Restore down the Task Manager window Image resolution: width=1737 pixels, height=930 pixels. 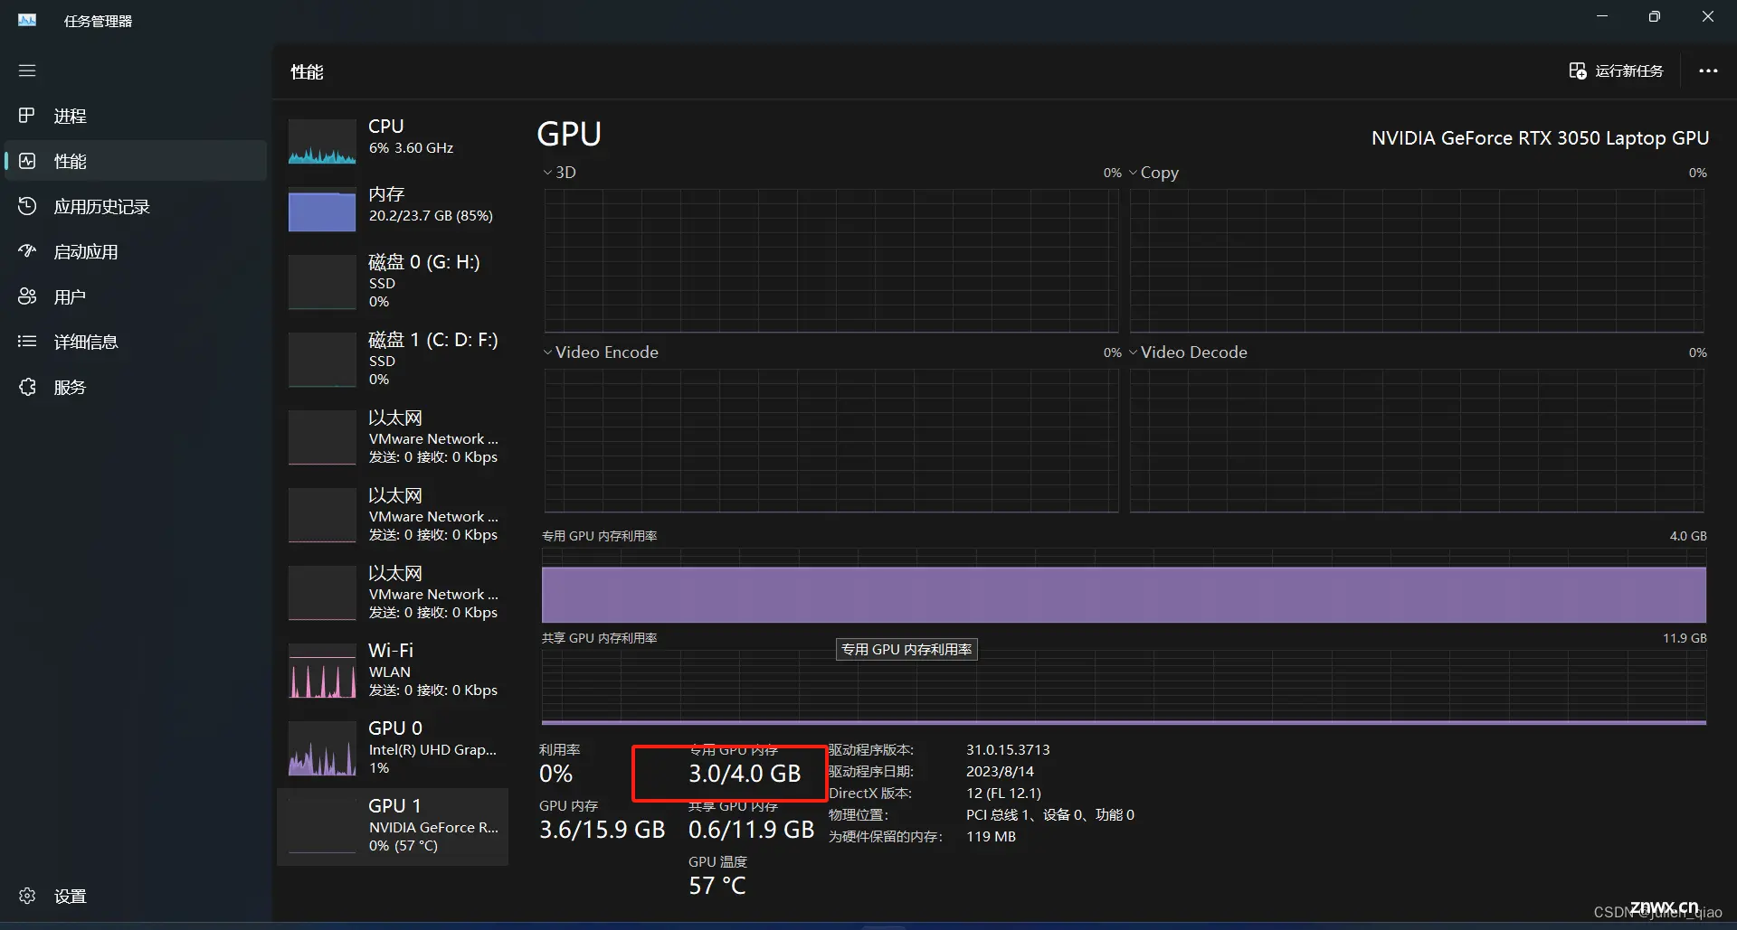1655,16
